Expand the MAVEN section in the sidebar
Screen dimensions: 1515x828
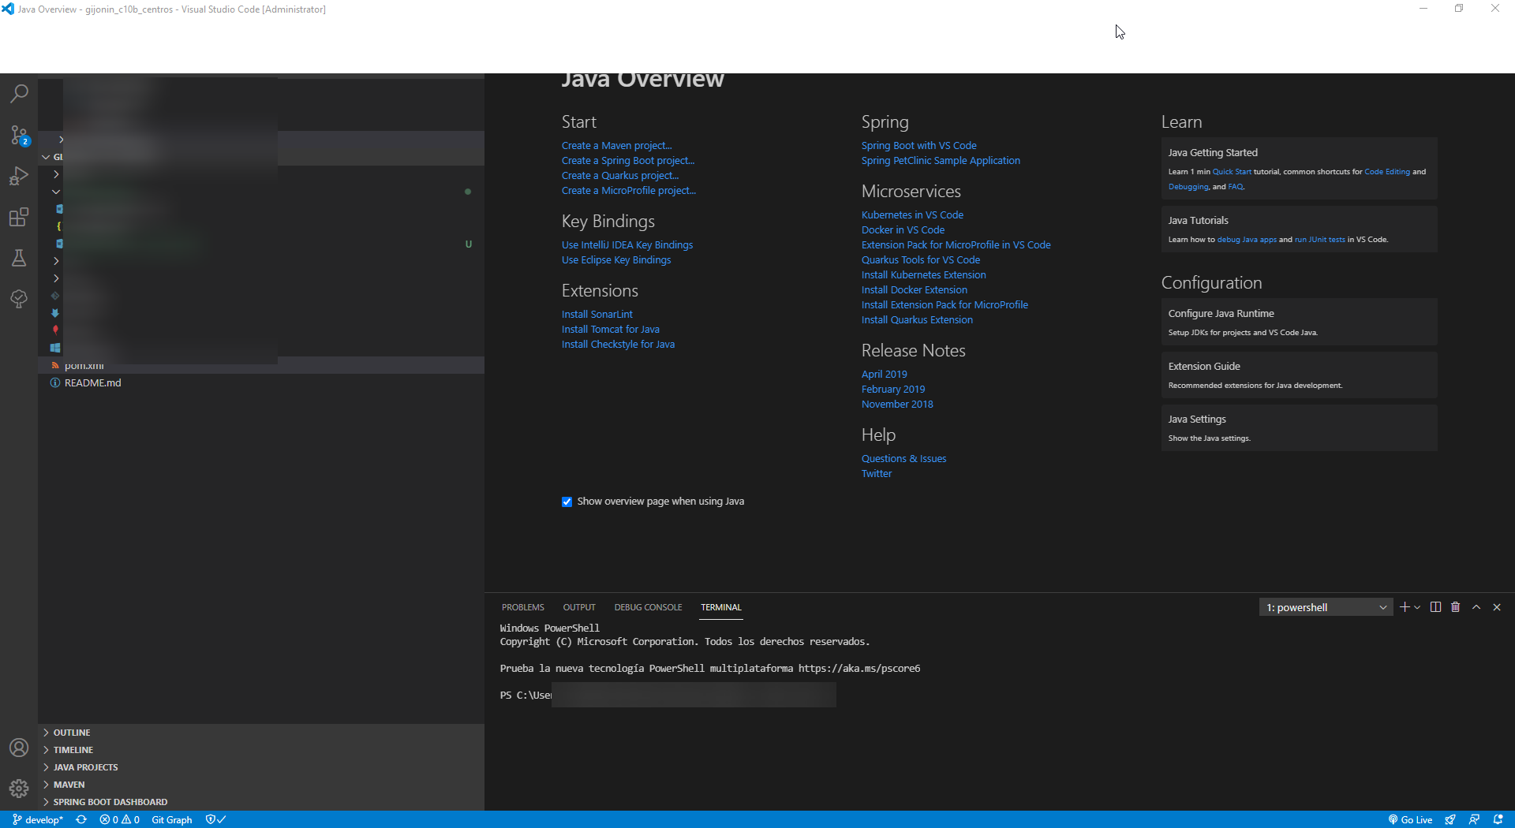[x=69, y=784]
